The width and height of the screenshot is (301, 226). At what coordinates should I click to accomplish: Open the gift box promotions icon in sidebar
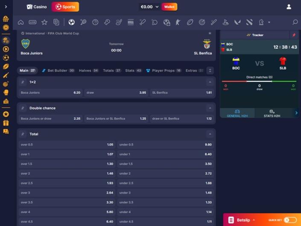click(6, 123)
